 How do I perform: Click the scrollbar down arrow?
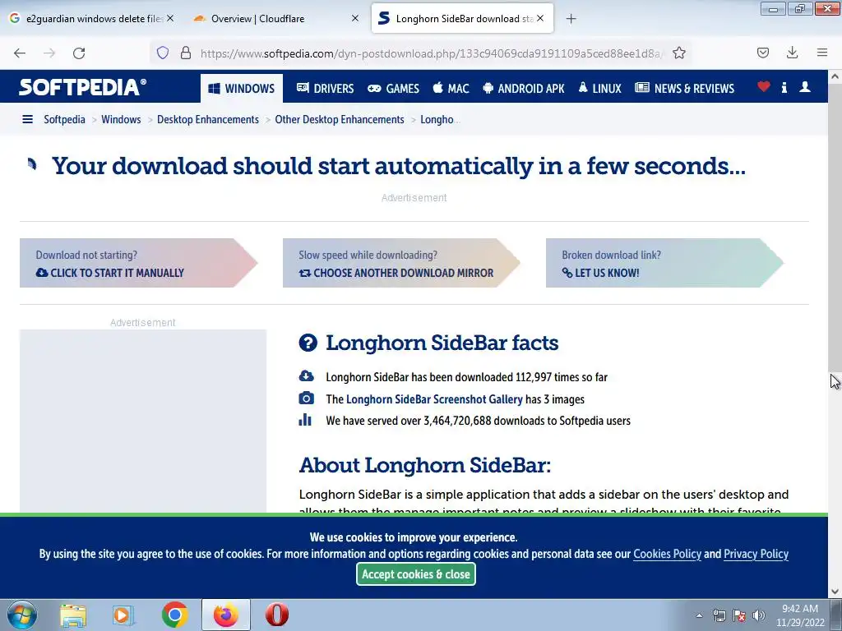(x=835, y=592)
